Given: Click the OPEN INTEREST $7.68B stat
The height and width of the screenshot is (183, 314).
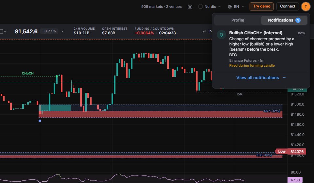Looking at the screenshot, I should click(x=114, y=31).
